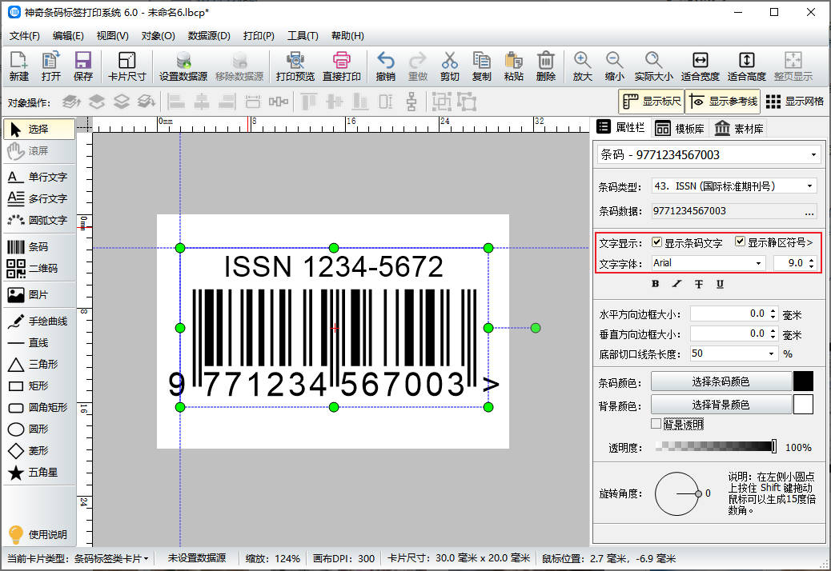831x571 pixels.
Task: Uncheck 显示条码文字 checkbox
Action: tap(657, 242)
